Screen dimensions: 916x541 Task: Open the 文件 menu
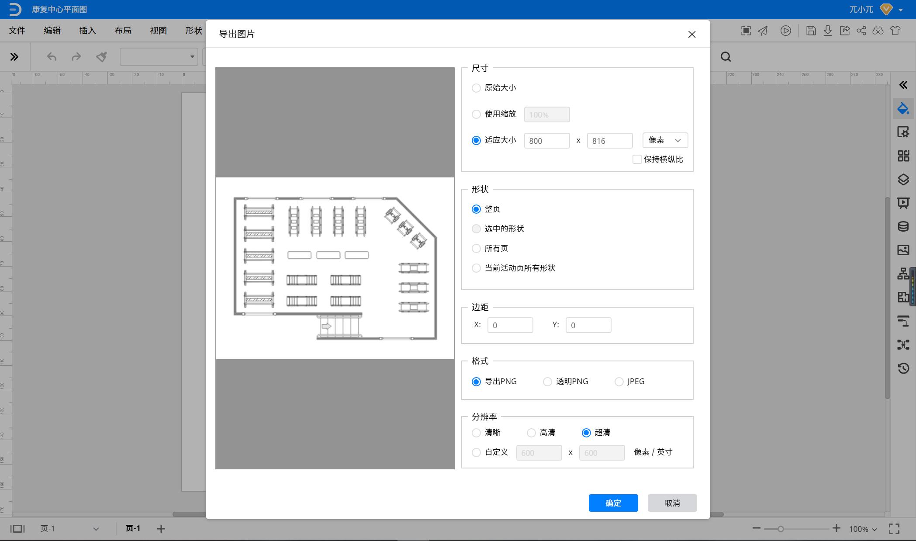[x=17, y=31]
